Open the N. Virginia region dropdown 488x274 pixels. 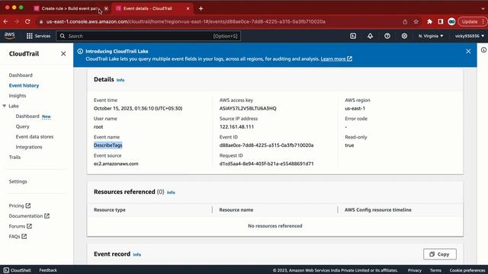tap(431, 36)
